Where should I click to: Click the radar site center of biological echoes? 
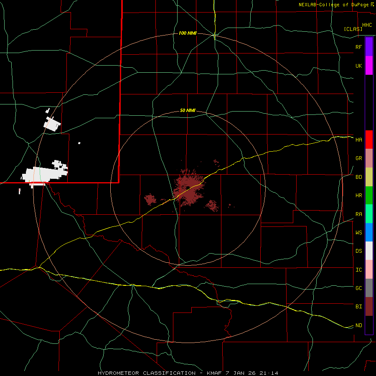pos(188,188)
